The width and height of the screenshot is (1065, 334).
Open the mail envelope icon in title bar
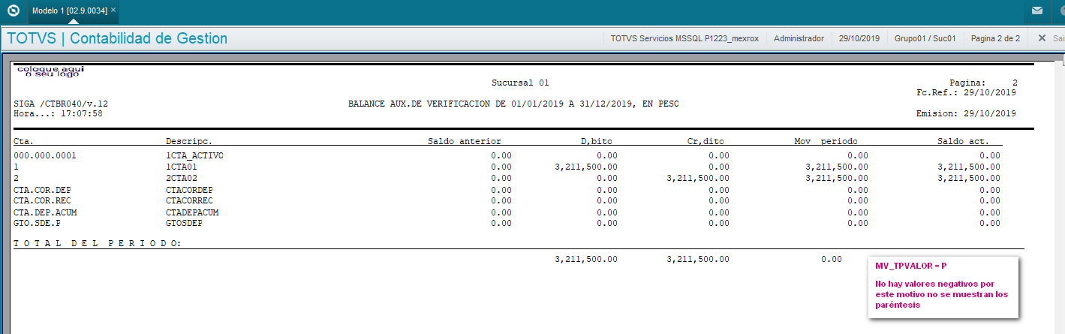pyautogui.click(x=1036, y=11)
